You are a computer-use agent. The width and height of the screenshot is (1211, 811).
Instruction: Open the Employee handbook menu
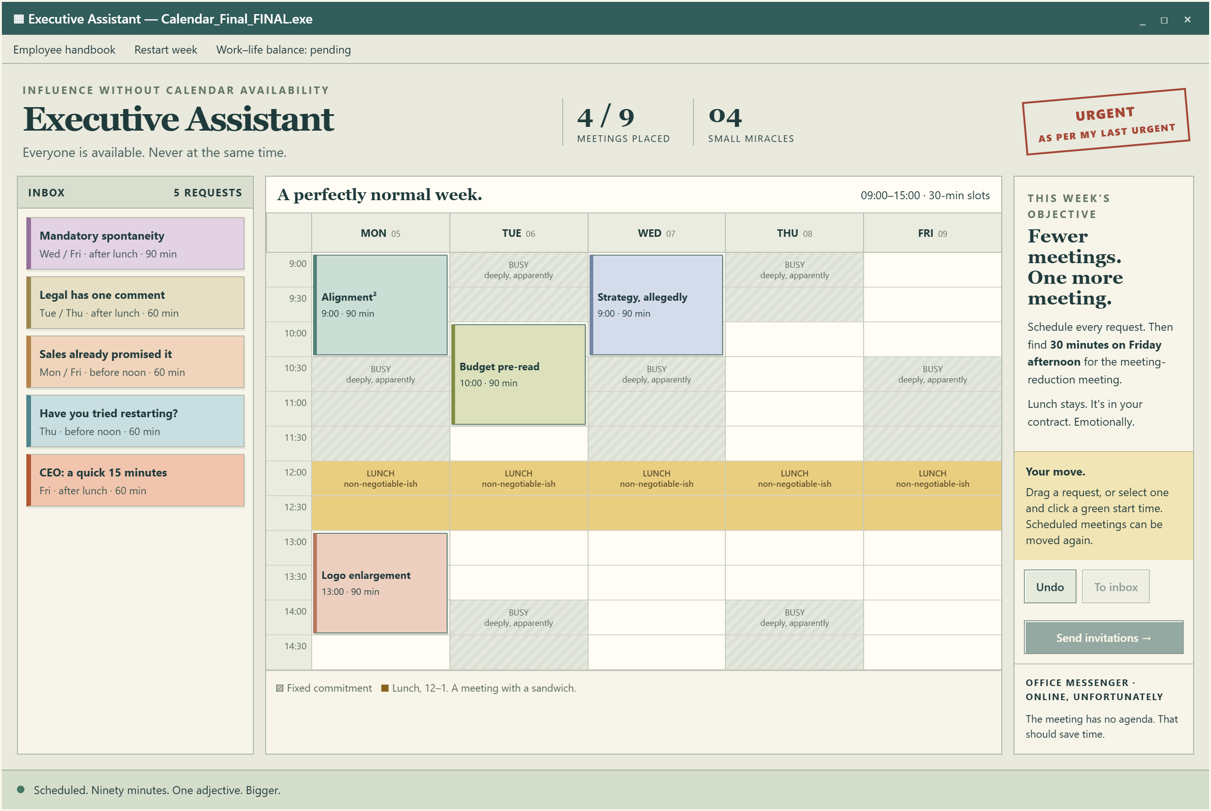click(x=64, y=50)
